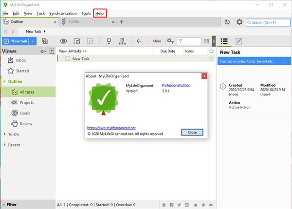Close the About dialog with red X

pyautogui.click(x=204, y=76)
